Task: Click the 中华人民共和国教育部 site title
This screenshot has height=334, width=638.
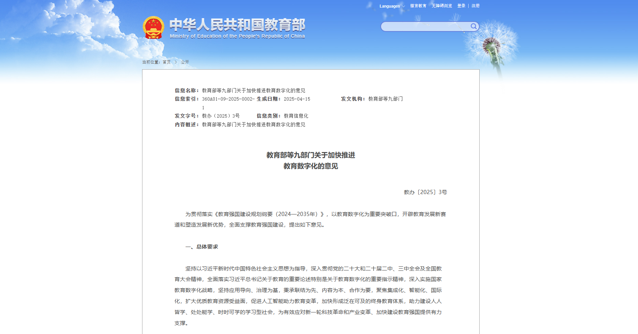Action: coord(237,25)
